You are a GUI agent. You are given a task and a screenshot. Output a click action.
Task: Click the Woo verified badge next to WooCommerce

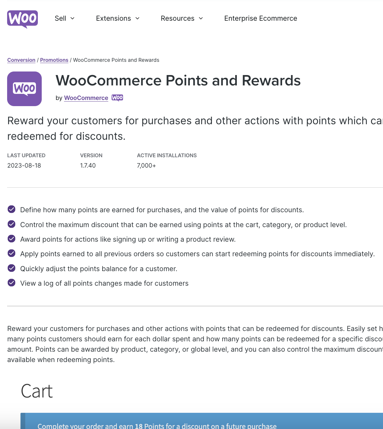pos(117,97)
